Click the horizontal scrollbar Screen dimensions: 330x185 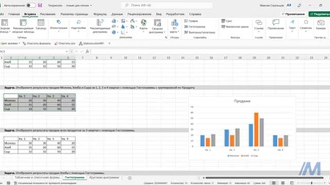pos(265,178)
